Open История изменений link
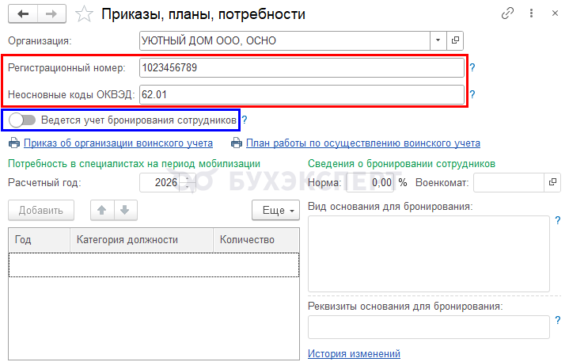 (354, 353)
